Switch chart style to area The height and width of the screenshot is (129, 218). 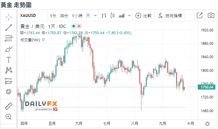coord(121,15)
